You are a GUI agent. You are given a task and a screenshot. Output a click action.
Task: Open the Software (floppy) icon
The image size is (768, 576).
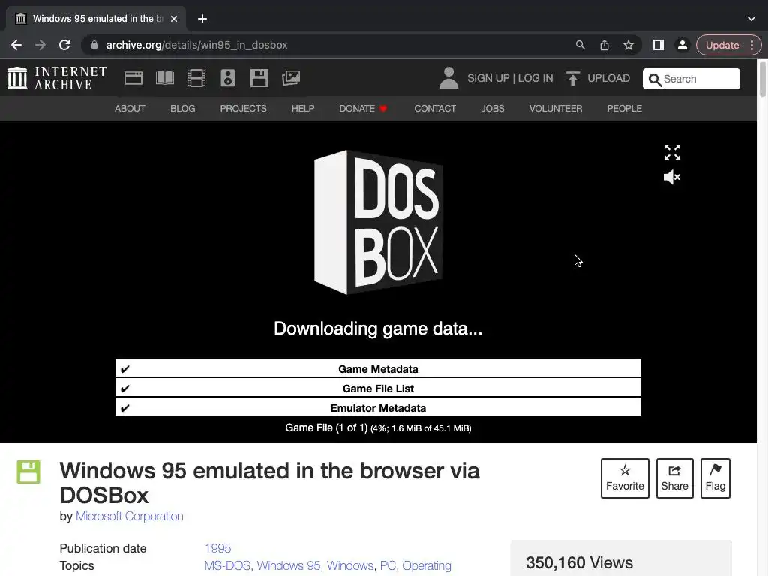click(x=259, y=78)
